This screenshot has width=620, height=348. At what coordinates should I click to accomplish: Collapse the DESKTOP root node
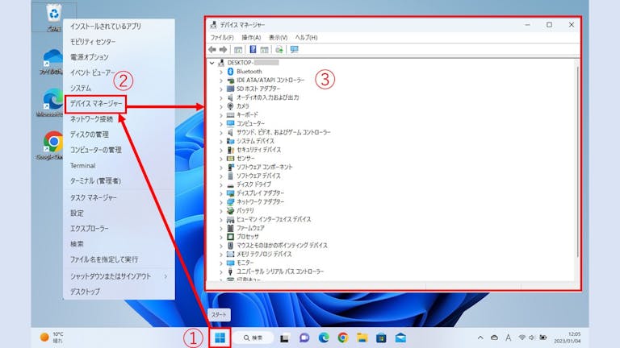(x=212, y=63)
